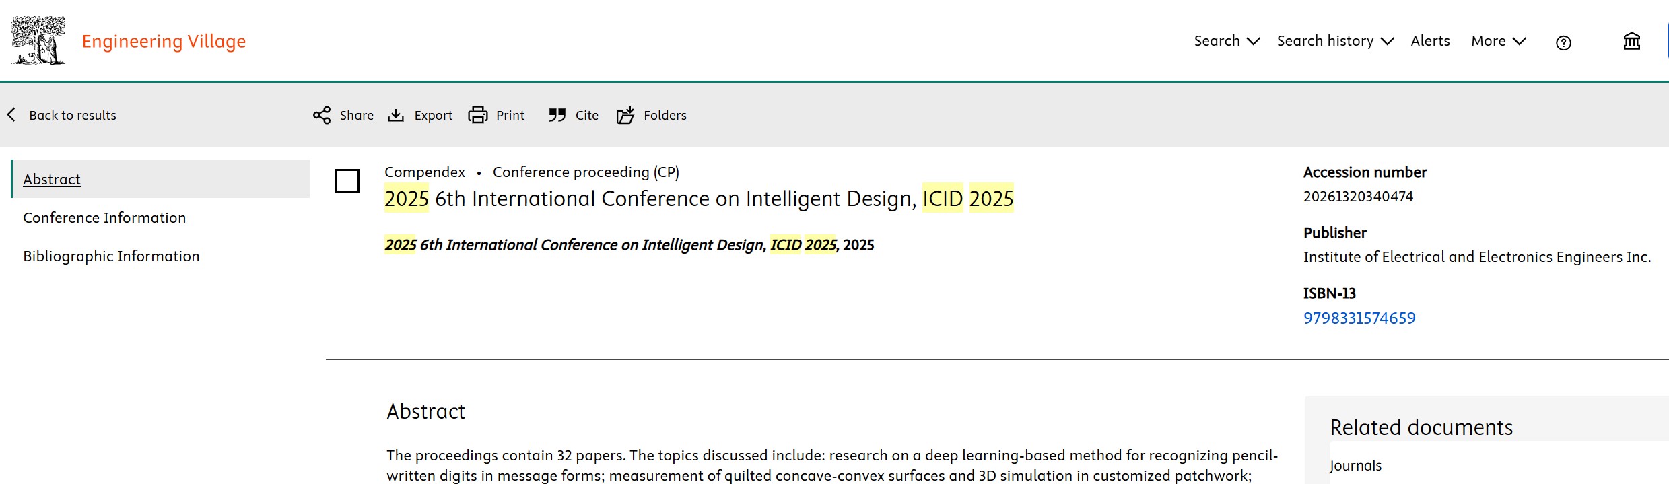The width and height of the screenshot is (1669, 484).
Task: Click the Print printer icon
Action: tap(478, 115)
